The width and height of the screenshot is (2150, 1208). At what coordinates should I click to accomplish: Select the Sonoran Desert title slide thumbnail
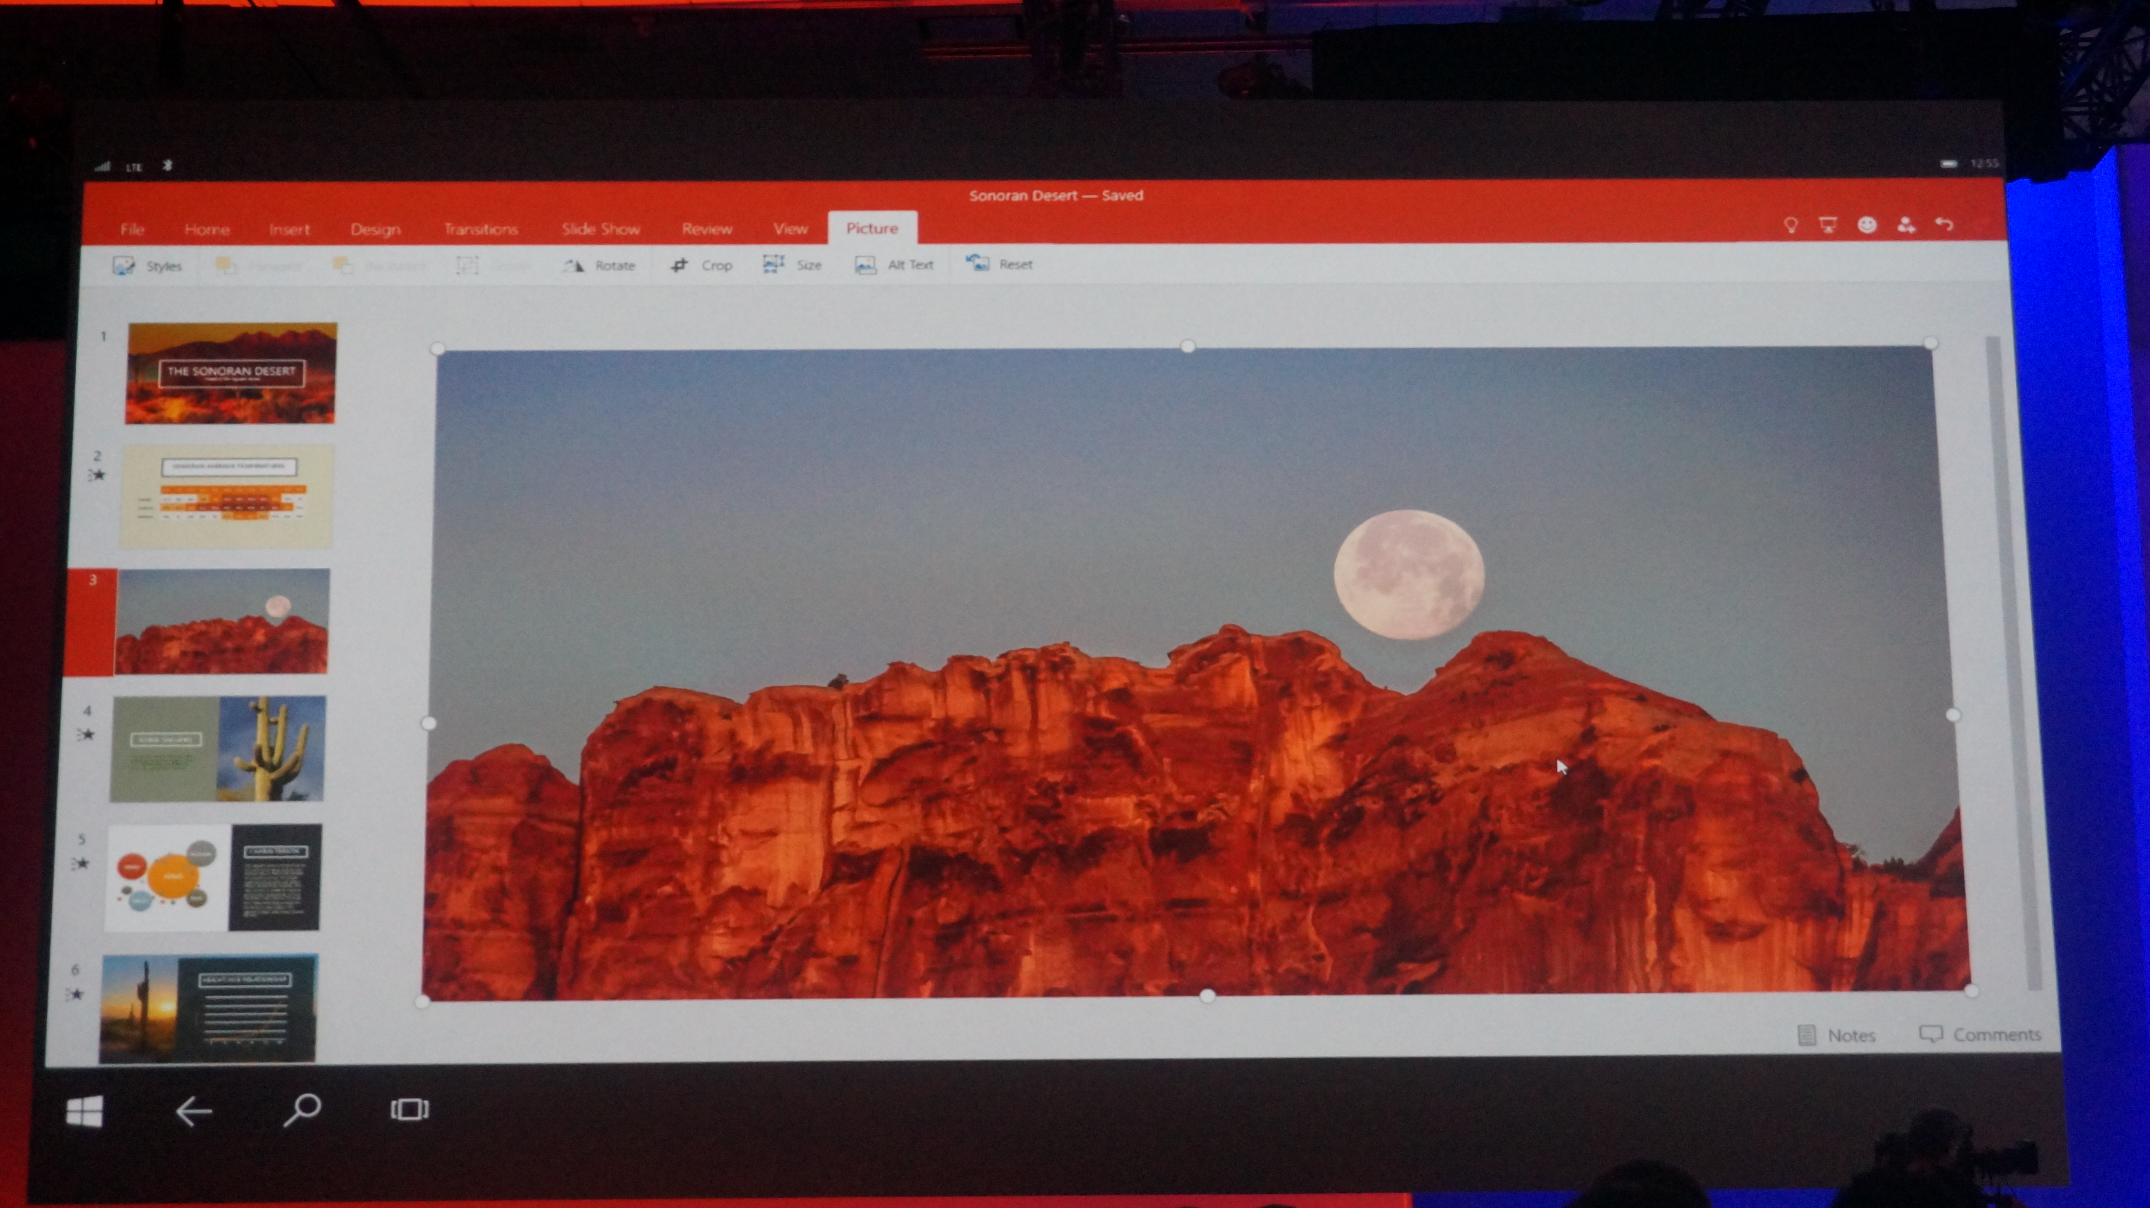(231, 373)
